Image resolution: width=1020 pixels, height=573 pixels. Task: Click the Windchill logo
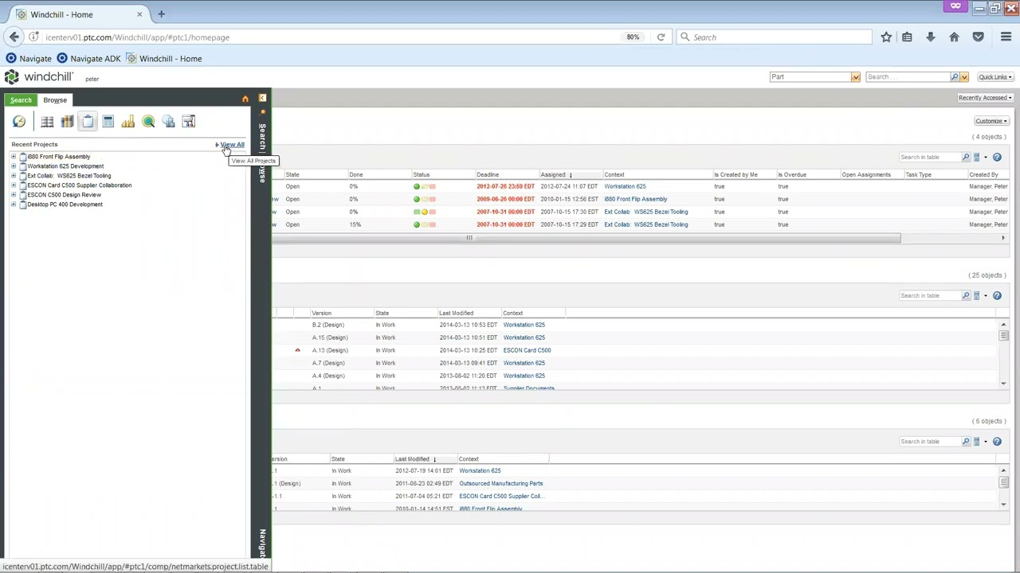pos(38,76)
